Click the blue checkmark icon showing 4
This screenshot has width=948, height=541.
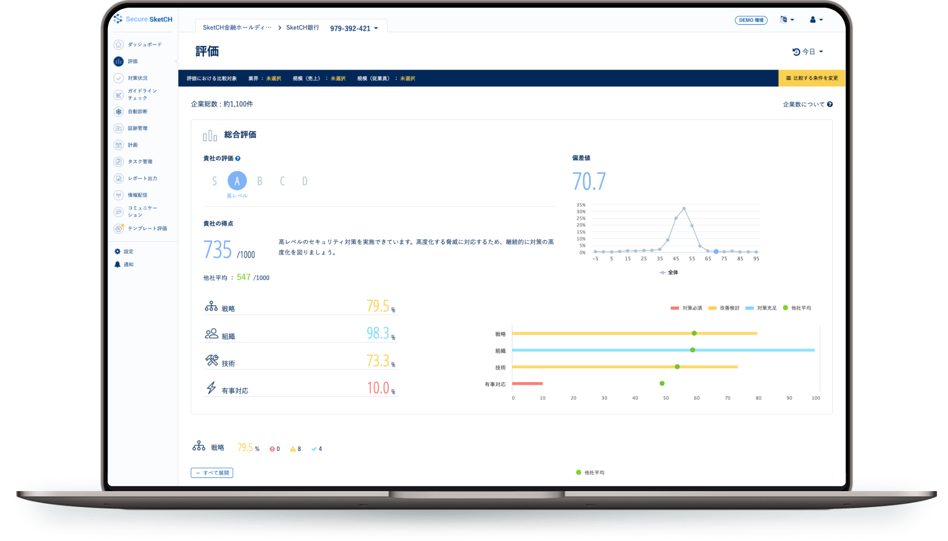coord(314,449)
